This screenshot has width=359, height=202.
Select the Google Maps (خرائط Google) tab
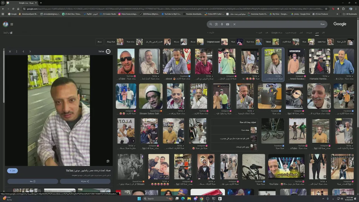277,33
